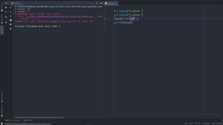
Task: Click the purple pin tab icon
Action: (x=6, y=22)
